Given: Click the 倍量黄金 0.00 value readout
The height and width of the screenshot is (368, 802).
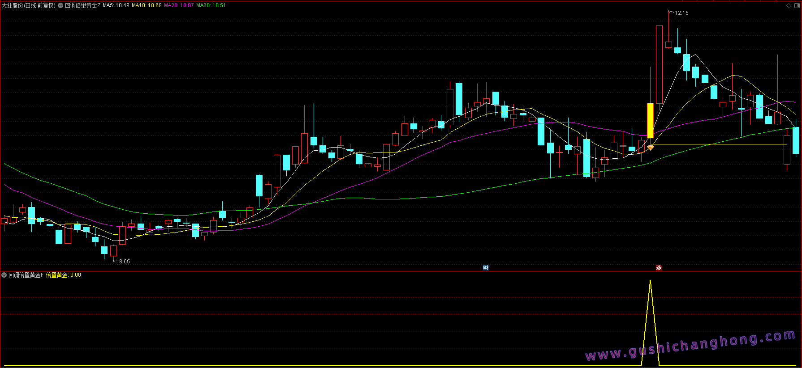Looking at the screenshot, I should pos(64,275).
